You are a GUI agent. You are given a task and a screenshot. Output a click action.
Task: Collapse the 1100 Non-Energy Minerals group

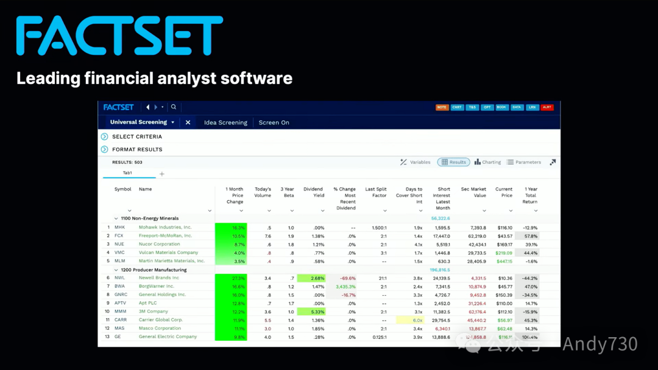(x=116, y=218)
